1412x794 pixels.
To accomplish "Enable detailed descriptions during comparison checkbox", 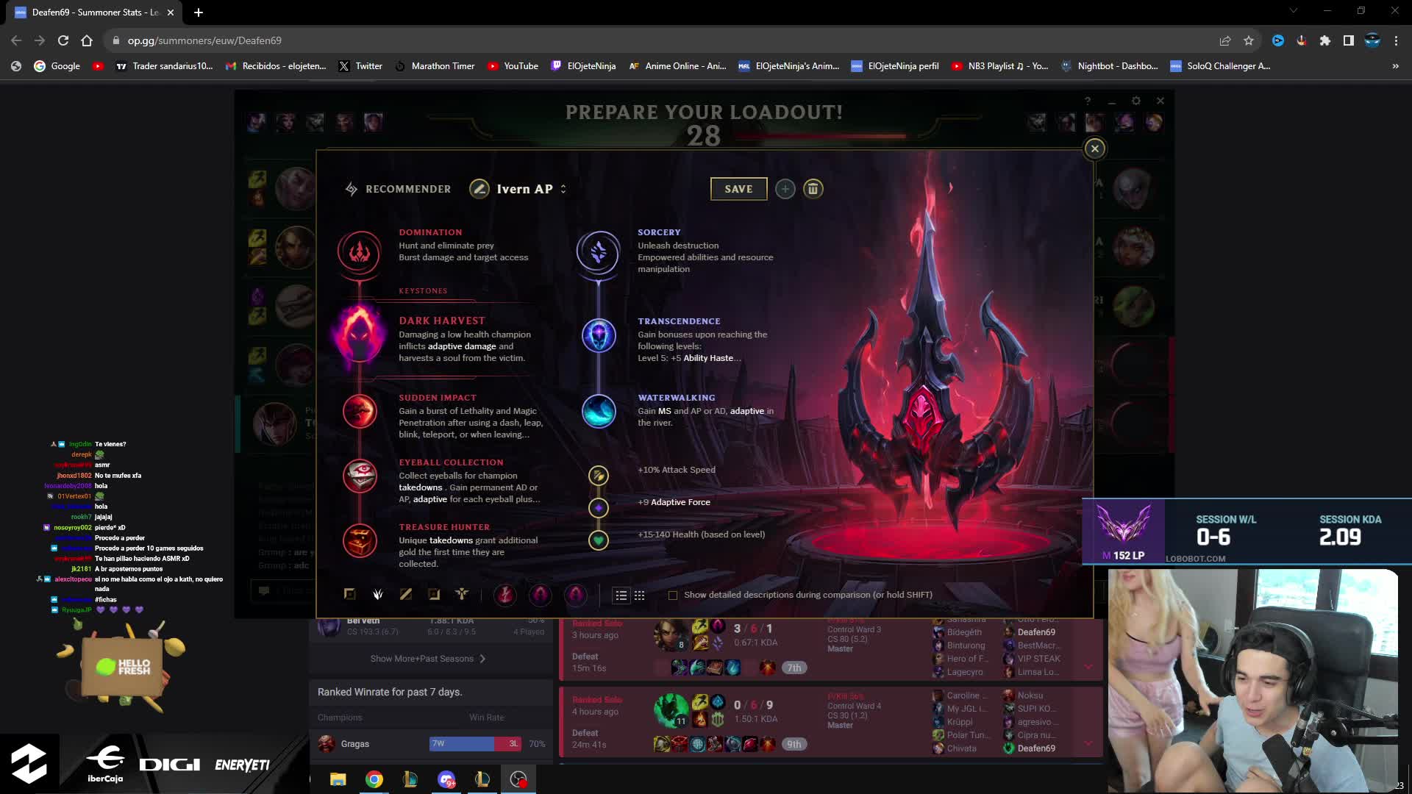I will pyautogui.click(x=673, y=595).
